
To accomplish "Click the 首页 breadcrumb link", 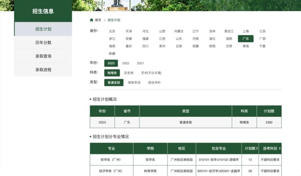I will coord(98,20).
